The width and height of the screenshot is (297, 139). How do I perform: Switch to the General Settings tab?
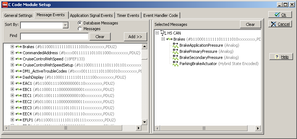[x=18, y=15]
